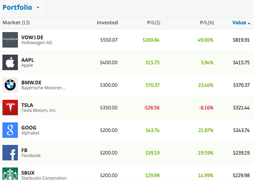The width and height of the screenshot is (254, 180).
Task: Click Starbucks percentage 14.99%
Action: point(206,175)
